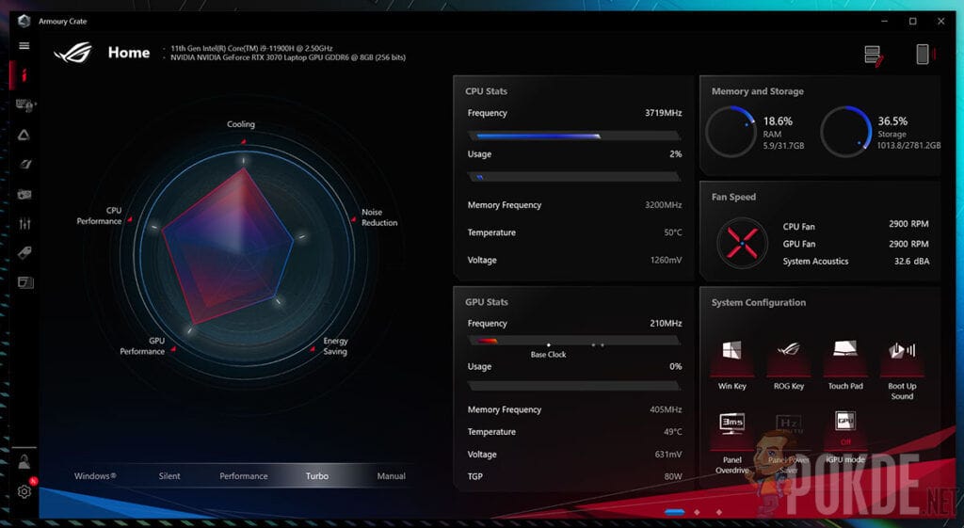Select the Performance operating mode
Viewport: 964px width, 528px height.
[x=244, y=475]
